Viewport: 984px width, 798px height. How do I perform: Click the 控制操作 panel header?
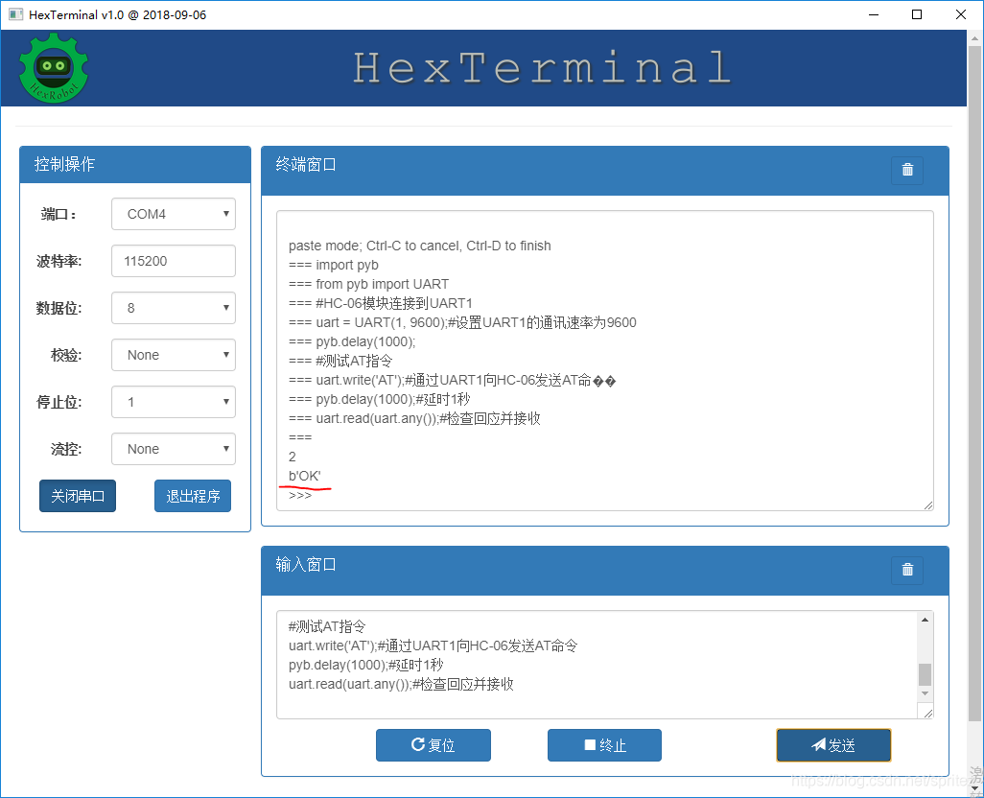coord(135,164)
